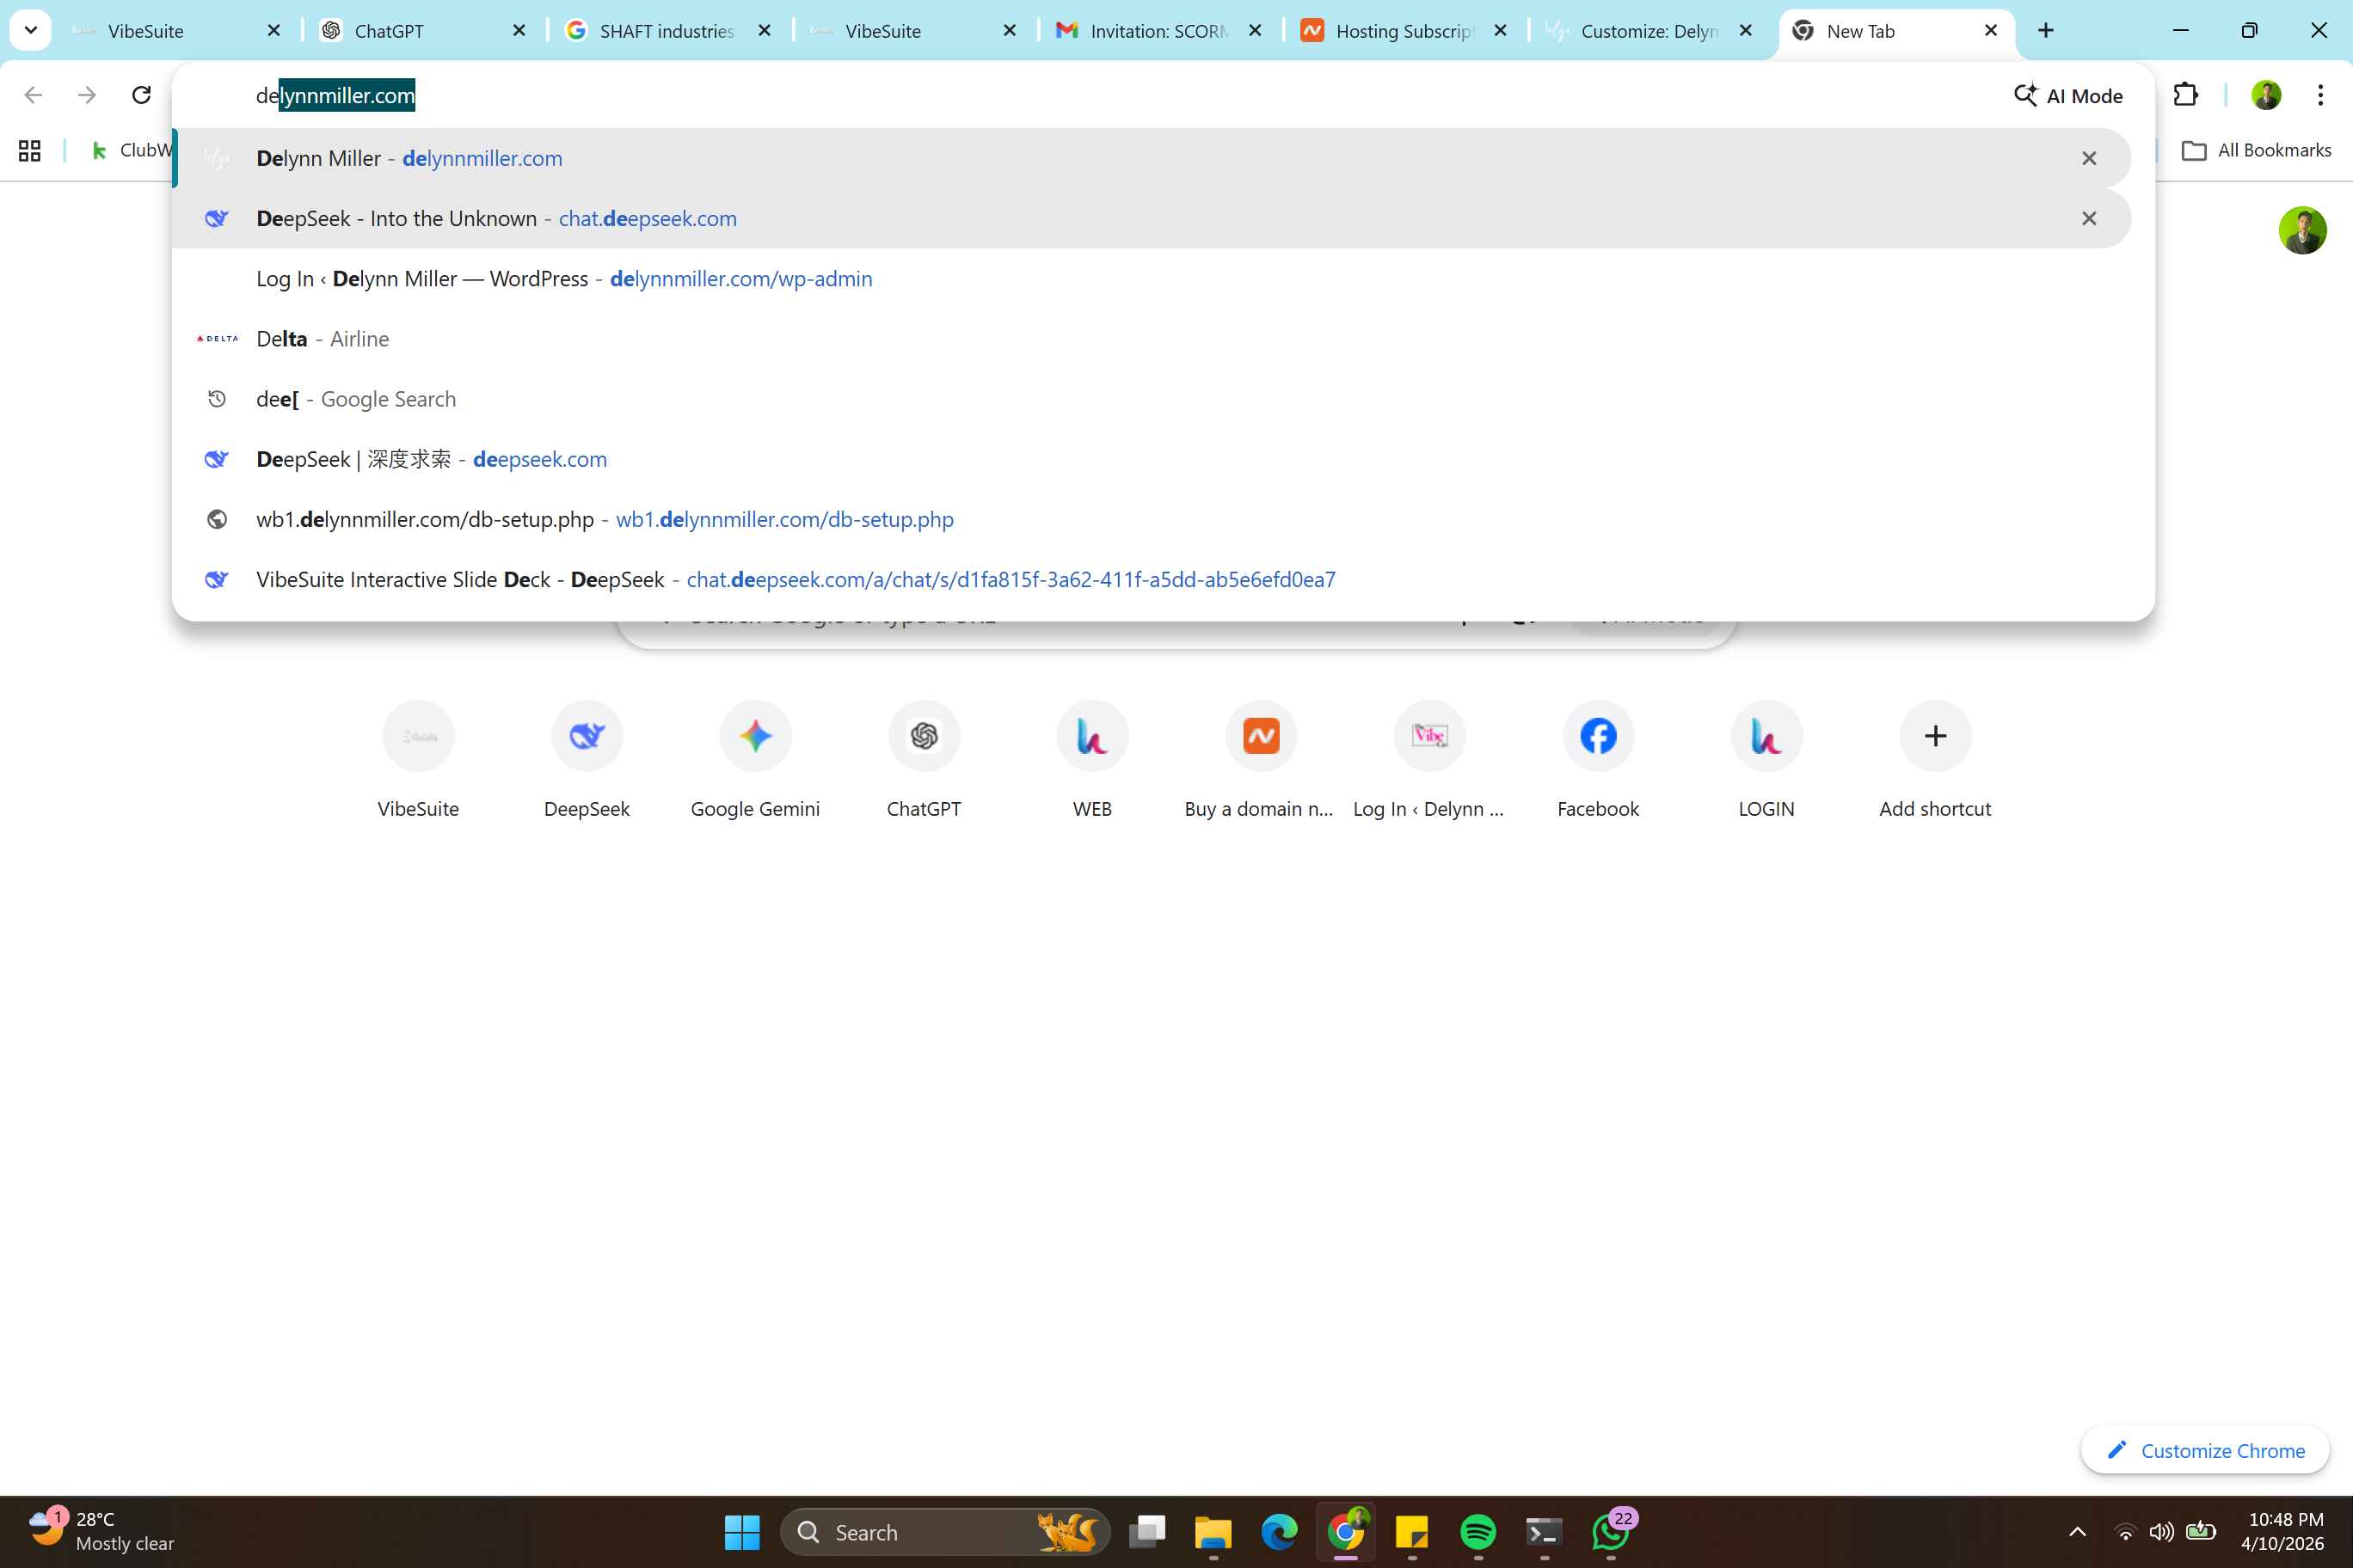Viewport: 2353px width, 1568px height.
Task: Open the Chrome profile avatar in toolbar
Action: (x=2266, y=95)
